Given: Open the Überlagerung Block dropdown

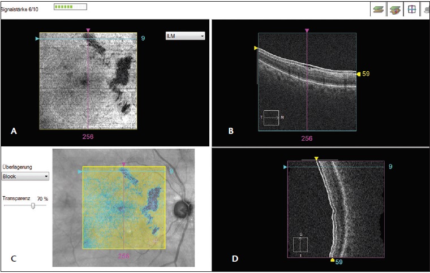Looking at the screenshot, I should pyautogui.click(x=25, y=176).
